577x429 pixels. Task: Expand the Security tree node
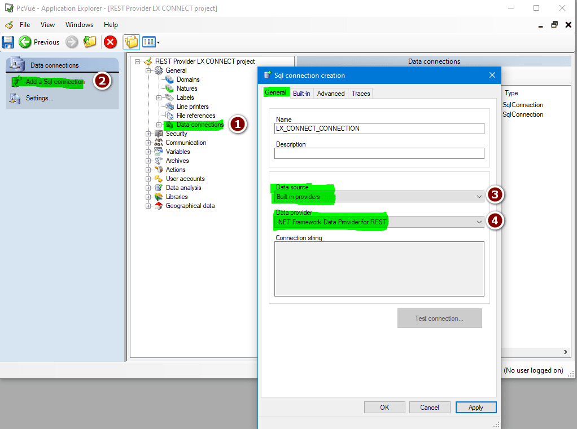(148, 134)
